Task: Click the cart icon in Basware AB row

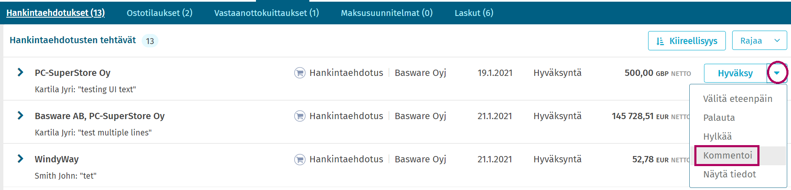Action: (300, 116)
